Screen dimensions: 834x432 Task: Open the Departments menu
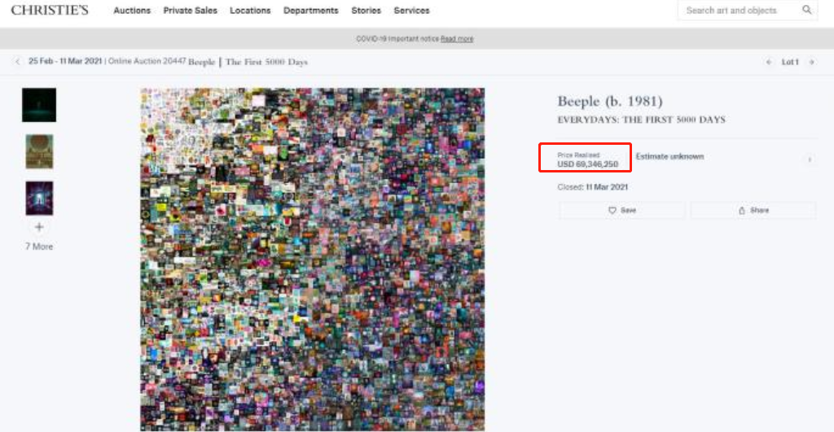310,11
